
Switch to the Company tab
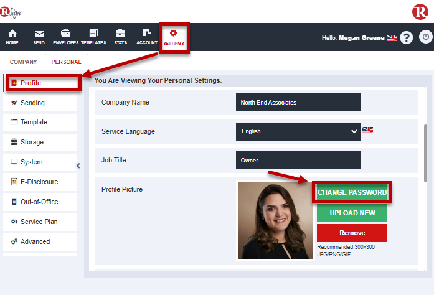[x=23, y=62]
